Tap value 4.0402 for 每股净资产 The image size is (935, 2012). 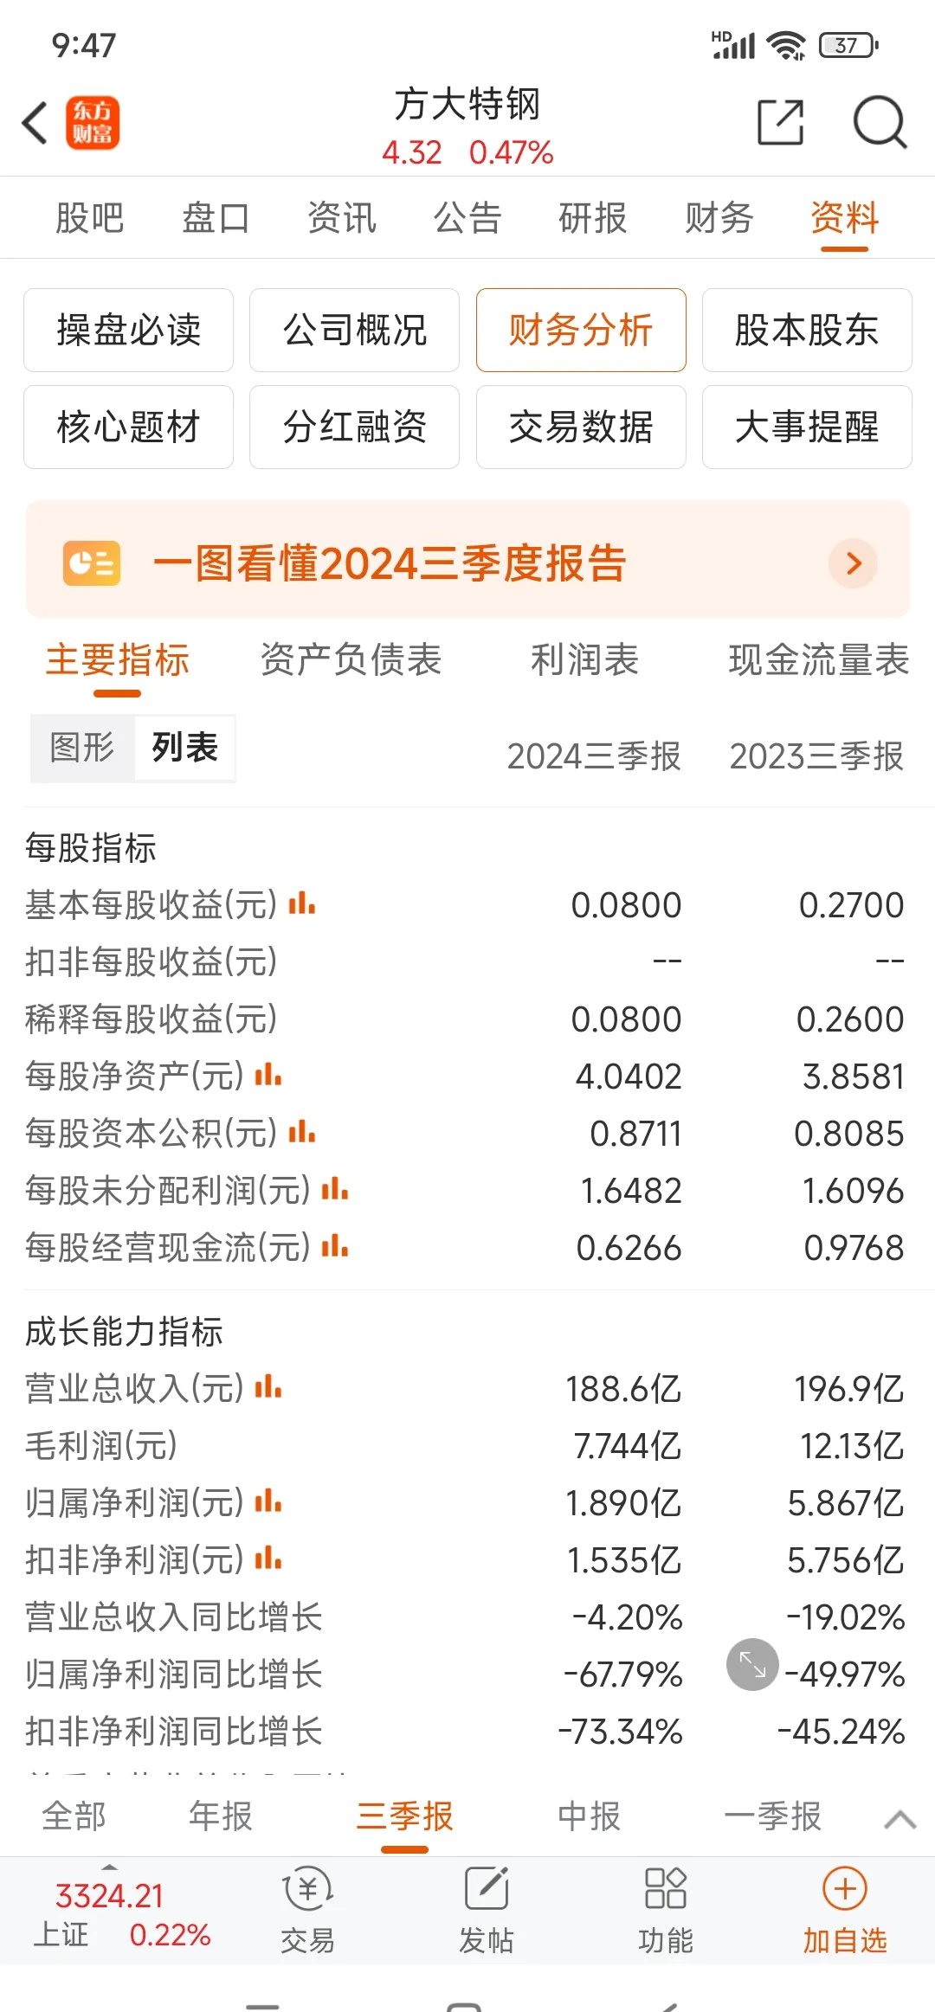(629, 1077)
